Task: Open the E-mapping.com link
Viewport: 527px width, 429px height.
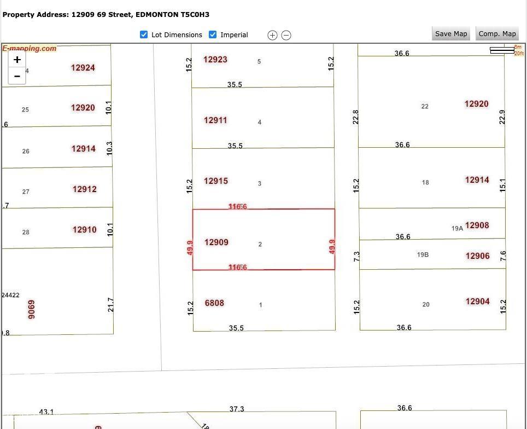Action: click(x=30, y=48)
